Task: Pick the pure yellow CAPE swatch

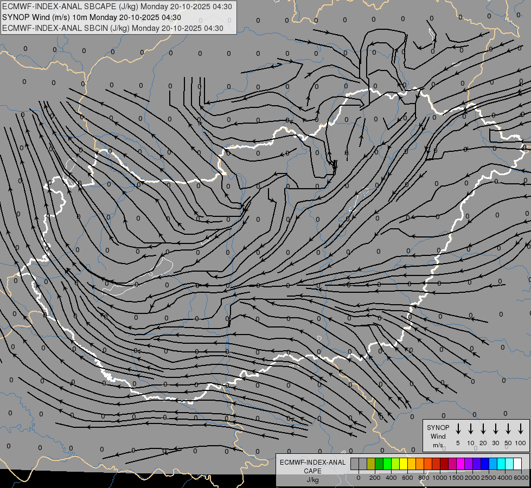Action: [x=404, y=464]
